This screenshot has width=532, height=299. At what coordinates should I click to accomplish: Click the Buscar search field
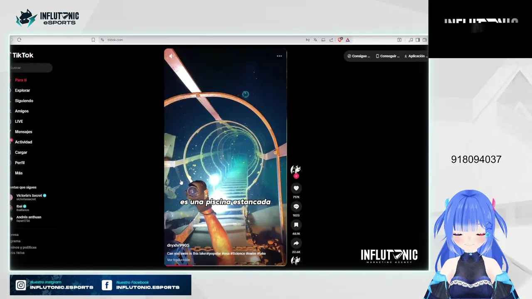click(x=31, y=68)
